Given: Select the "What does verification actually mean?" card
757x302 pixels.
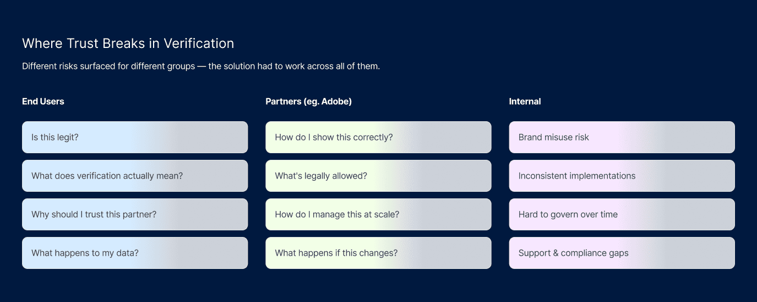Looking at the screenshot, I should click(135, 176).
